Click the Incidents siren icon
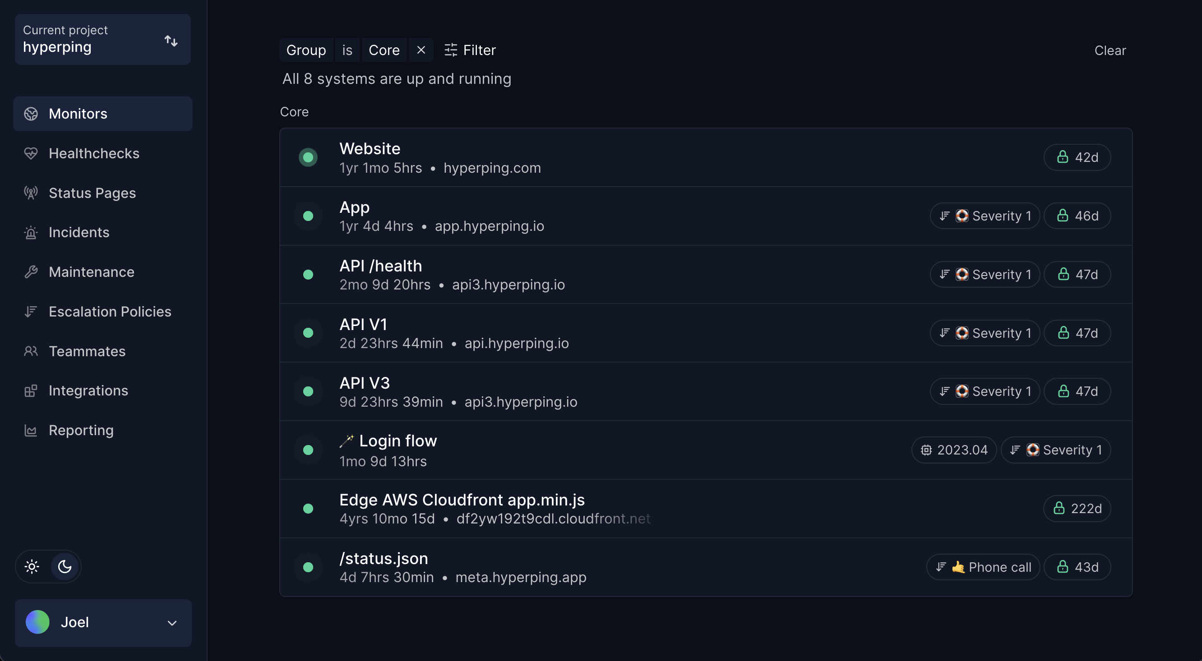The height and width of the screenshot is (661, 1202). pyautogui.click(x=31, y=232)
